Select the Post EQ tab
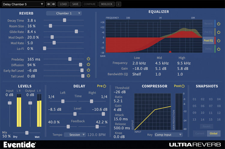Screen dimensions: 225x149 point(208,41)
